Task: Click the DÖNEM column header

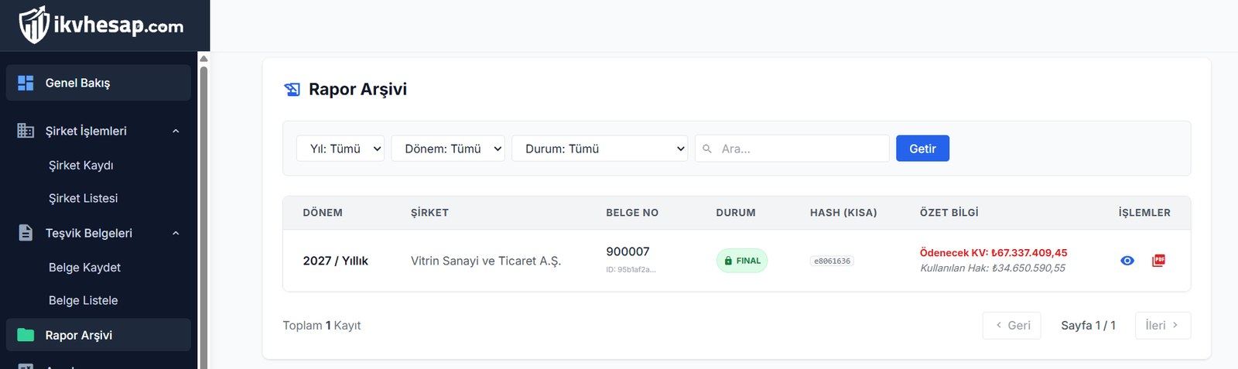Action: (323, 213)
